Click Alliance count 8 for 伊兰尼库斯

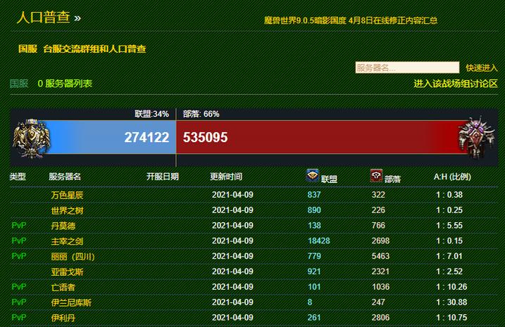pos(309,302)
